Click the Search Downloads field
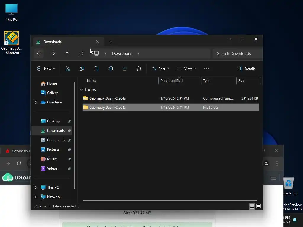The width and height of the screenshot is (303, 227). pos(238,53)
